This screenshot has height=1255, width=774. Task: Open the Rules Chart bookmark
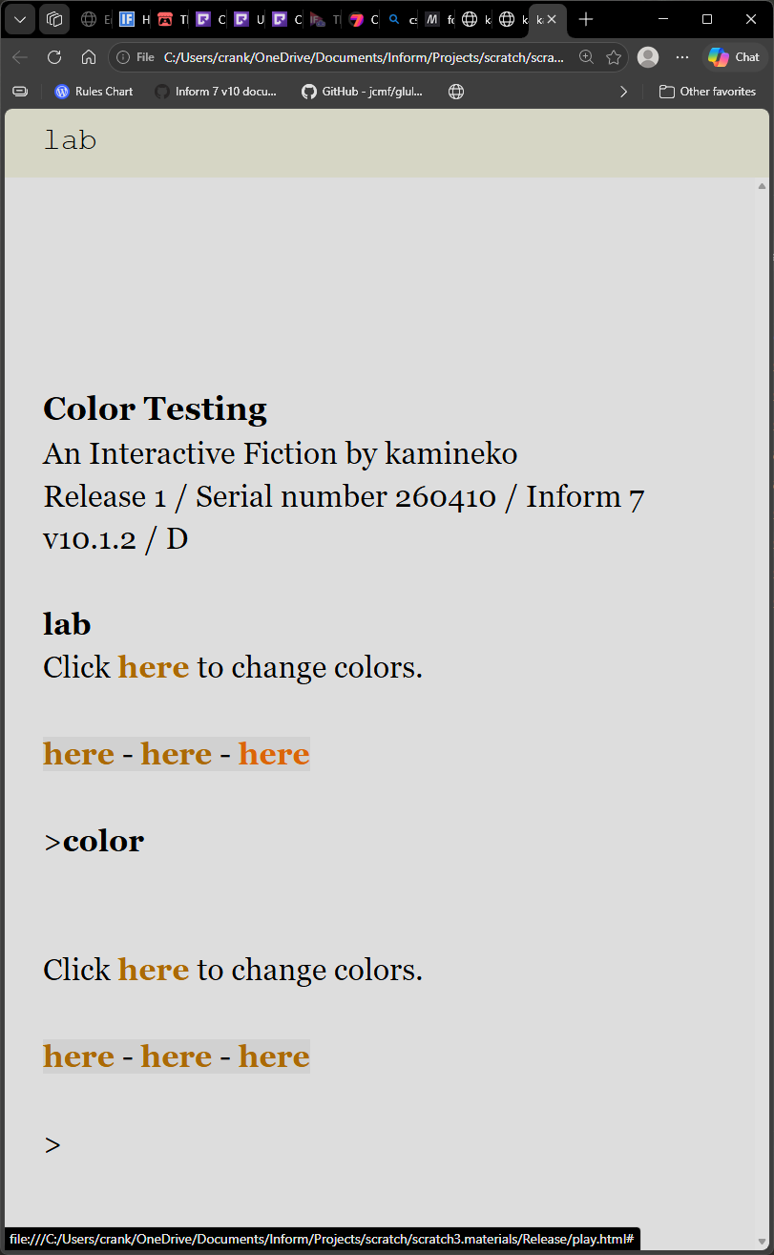coord(94,92)
